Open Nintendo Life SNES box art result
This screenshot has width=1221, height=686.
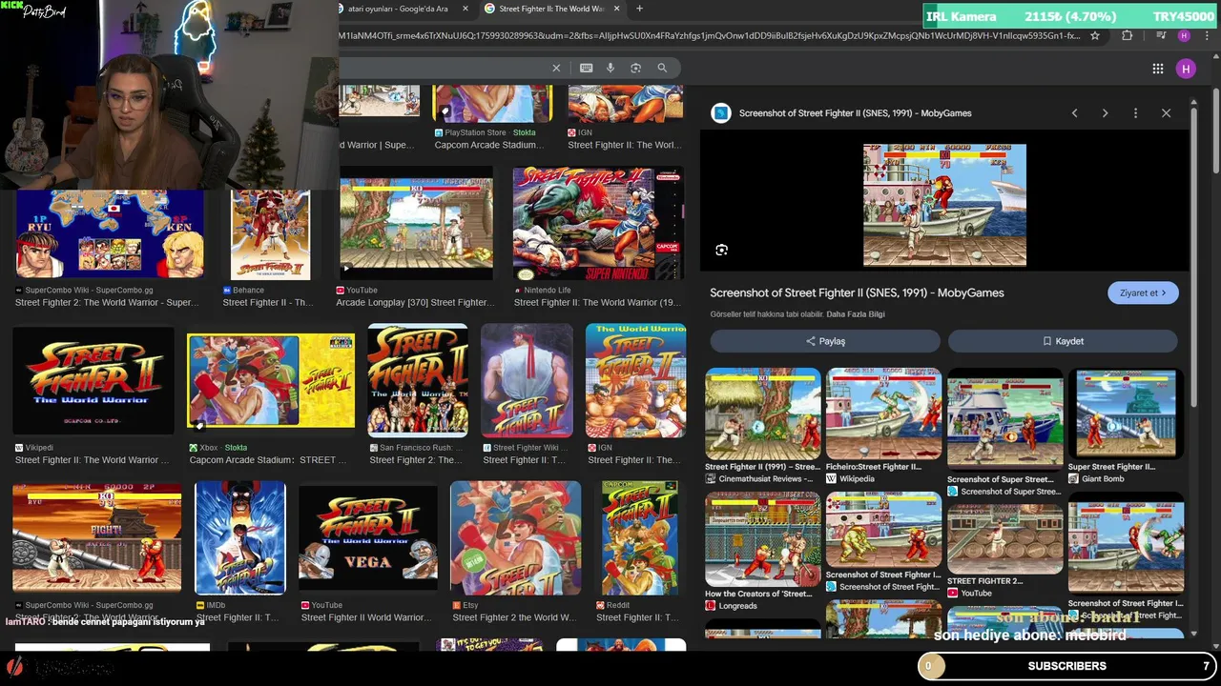tap(598, 224)
